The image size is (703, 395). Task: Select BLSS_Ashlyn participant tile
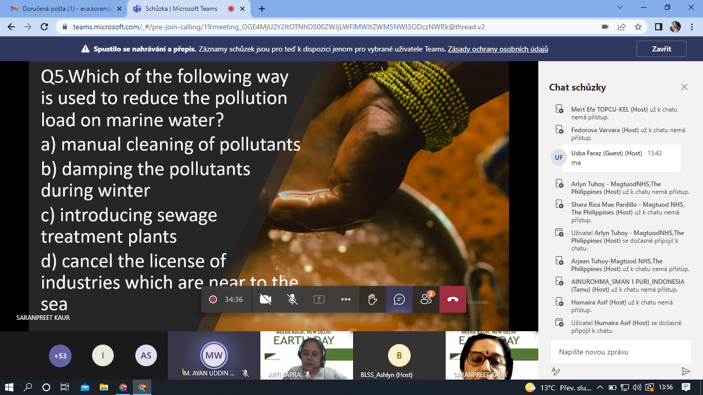[399, 355]
